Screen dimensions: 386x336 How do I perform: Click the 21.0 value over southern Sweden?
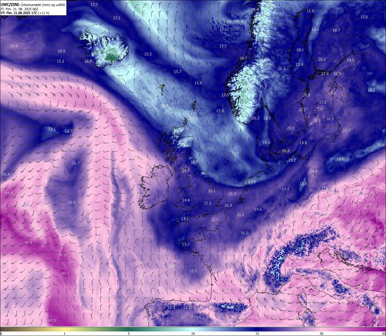(x=291, y=128)
